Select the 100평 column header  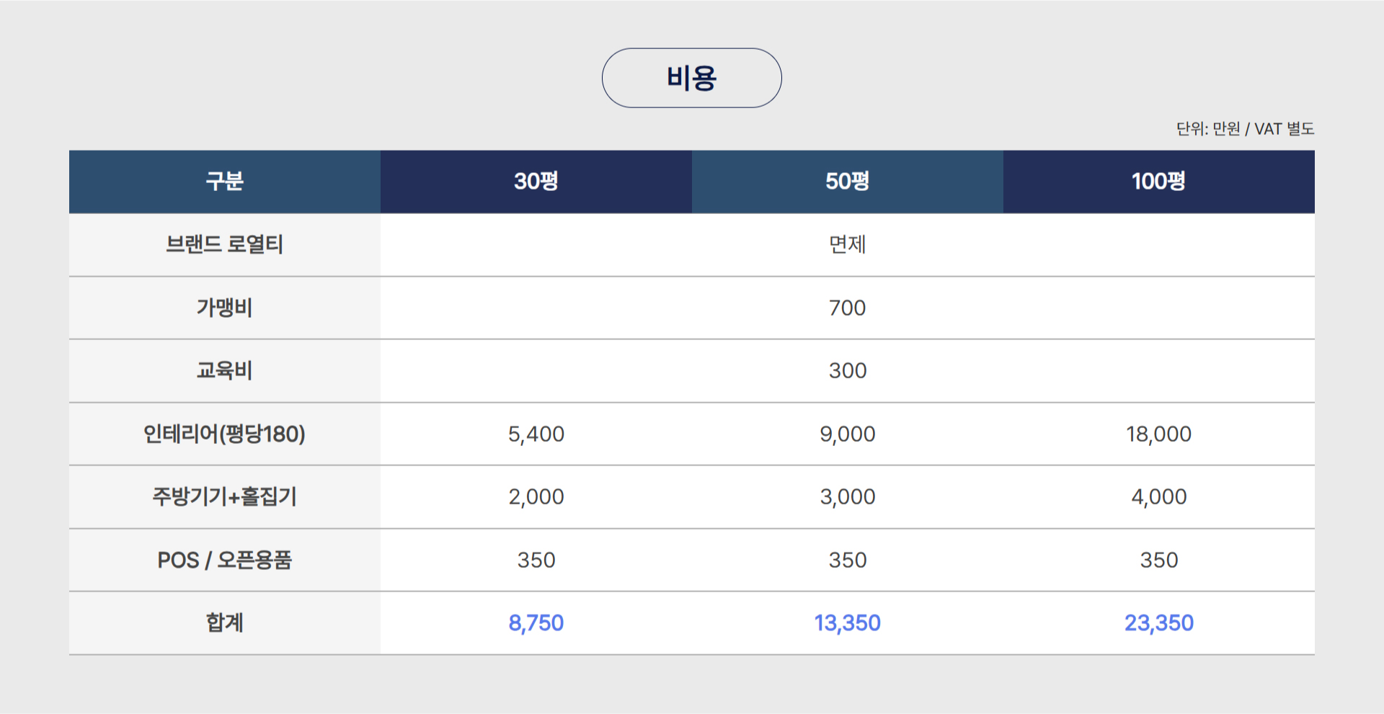tap(1159, 182)
